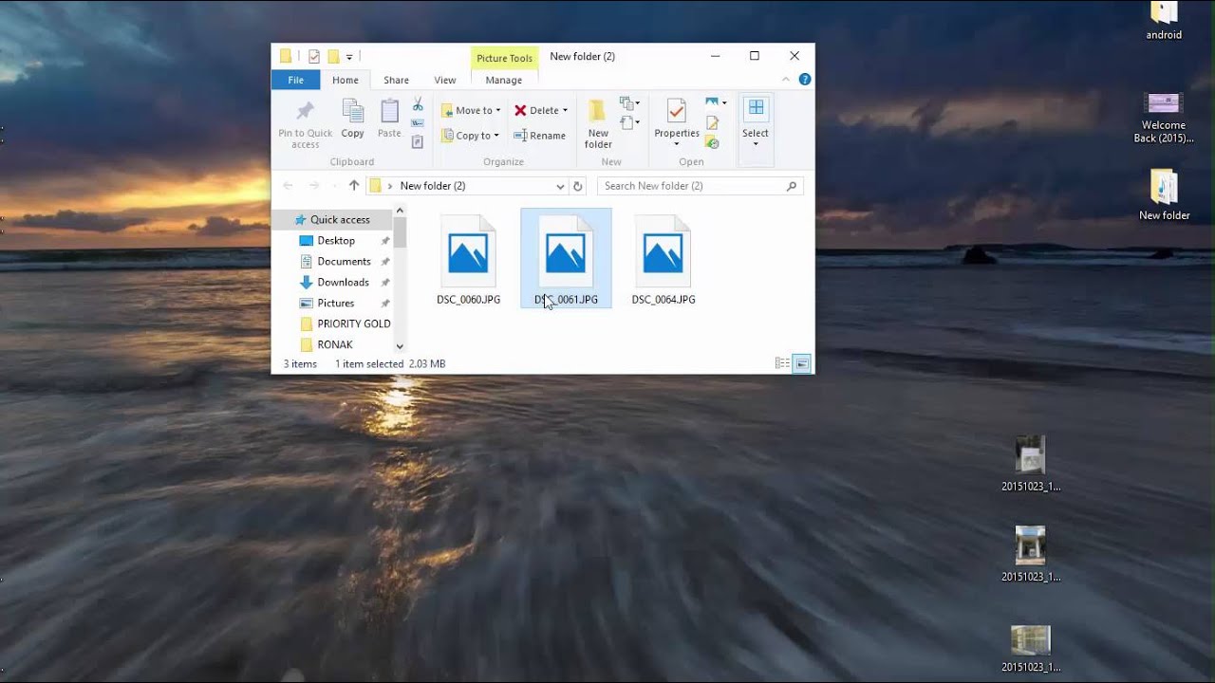Select DSC_0061.JPG image file
Screen dimensions: 1215x683
566,260
